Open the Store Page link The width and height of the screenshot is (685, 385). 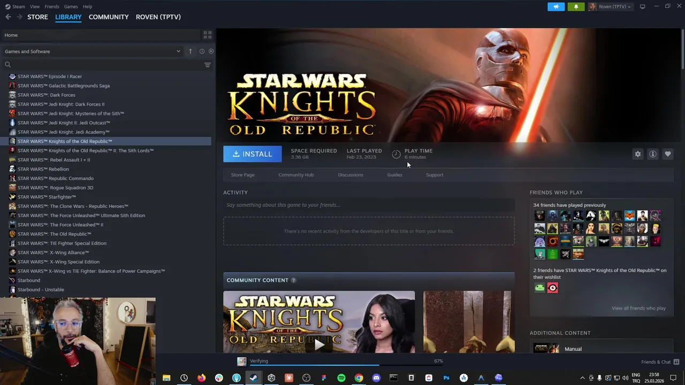[x=242, y=175]
